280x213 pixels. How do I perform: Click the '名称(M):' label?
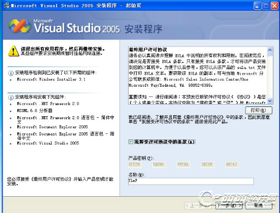137,175
